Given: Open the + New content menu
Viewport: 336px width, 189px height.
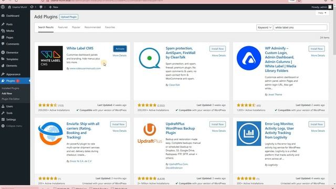Looking at the screenshot, I should (x=54, y=7).
